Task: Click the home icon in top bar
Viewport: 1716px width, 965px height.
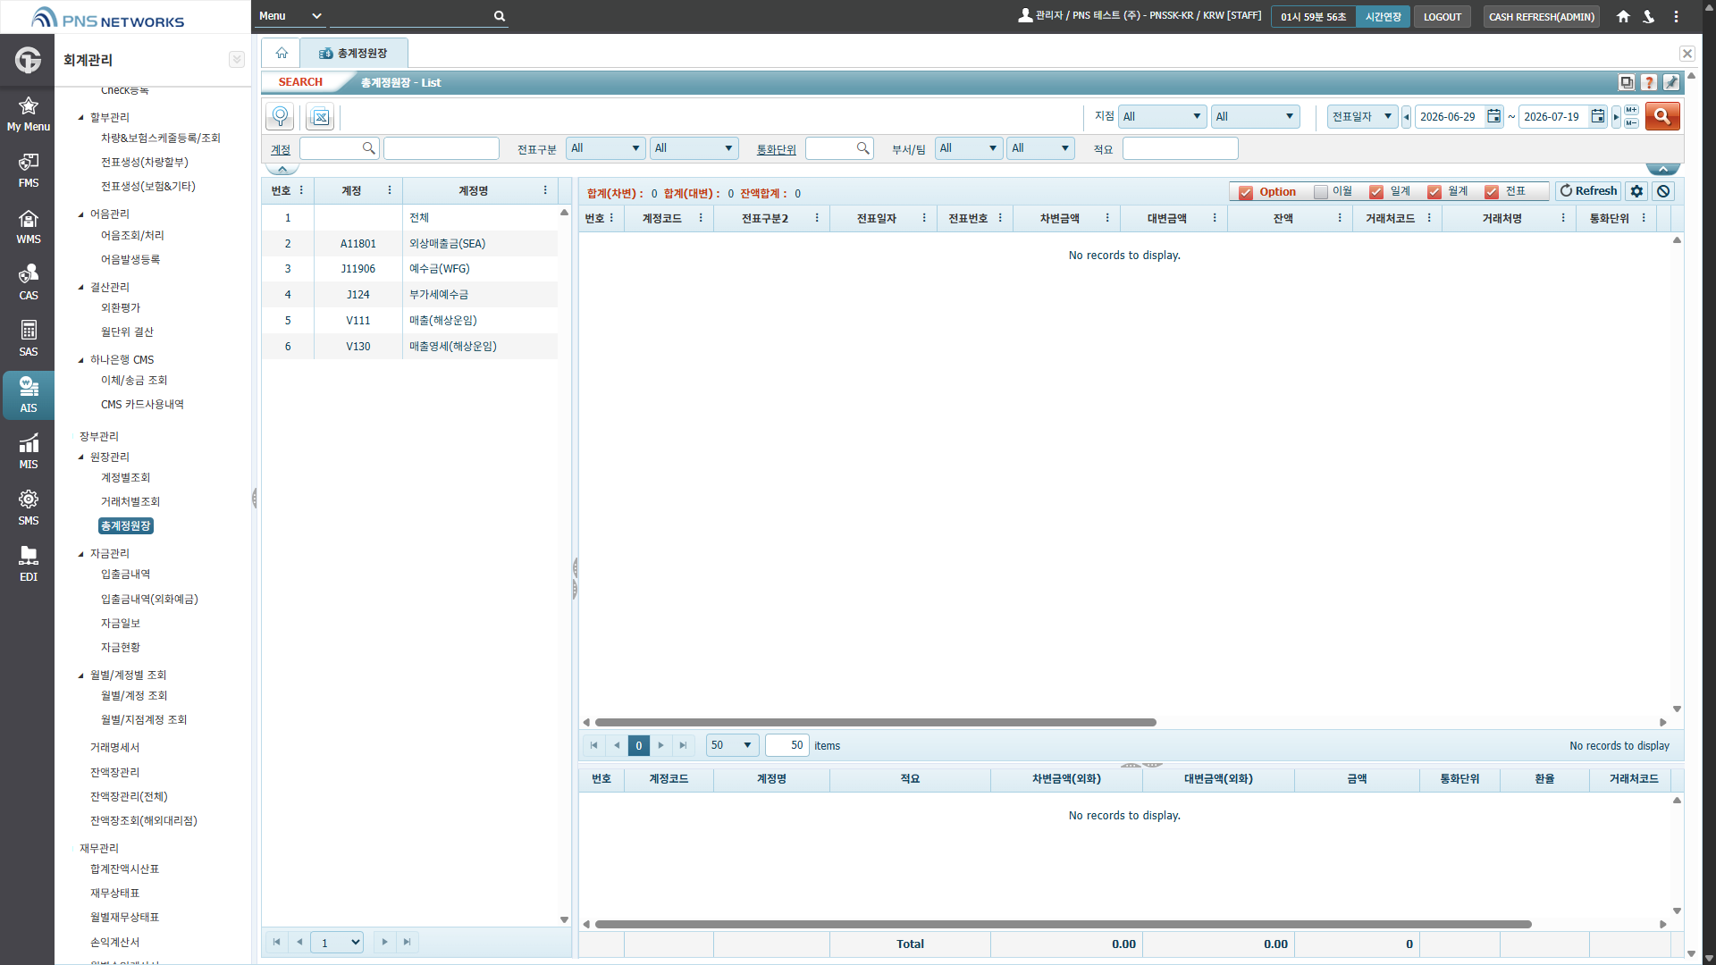Action: pyautogui.click(x=1623, y=16)
